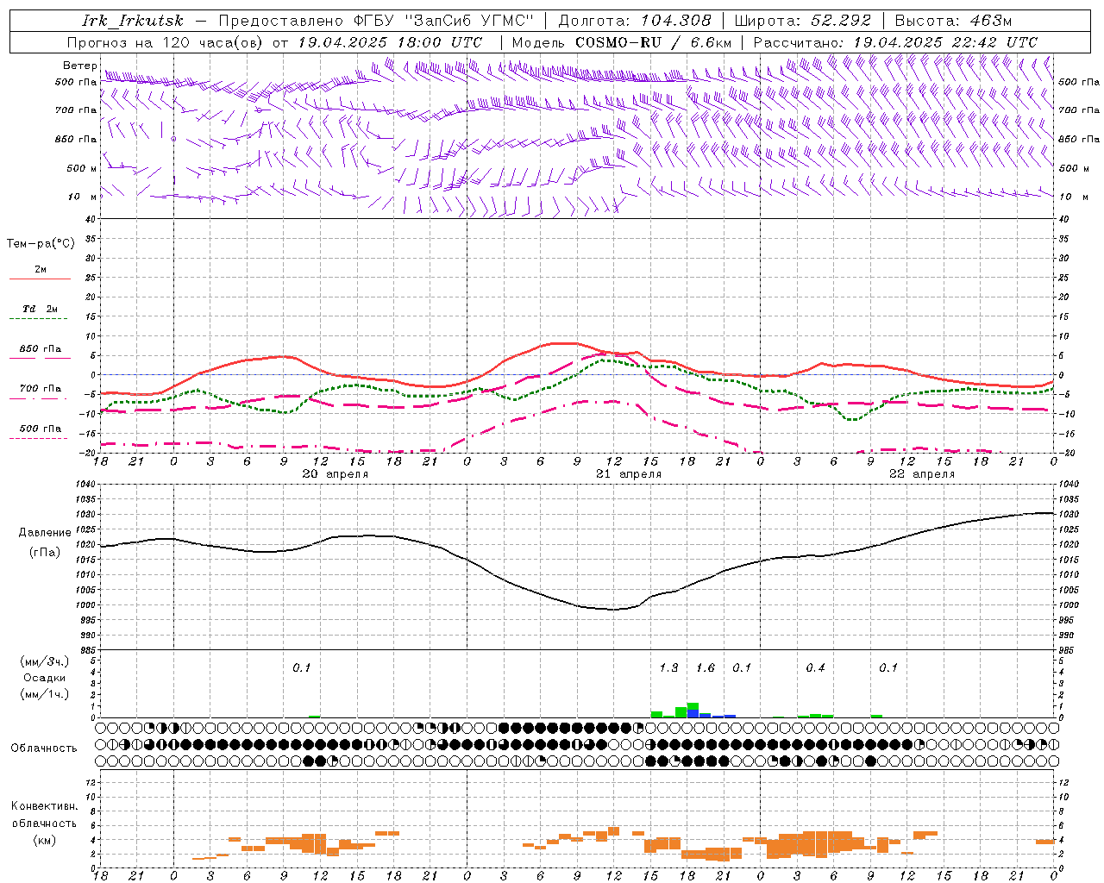1104x883 pixels.
Task: Click "500 м" on the left wind axis
Action: 82,168
